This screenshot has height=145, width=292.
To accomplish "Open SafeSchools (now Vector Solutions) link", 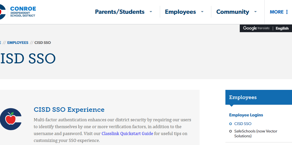I will tap(256, 134).
